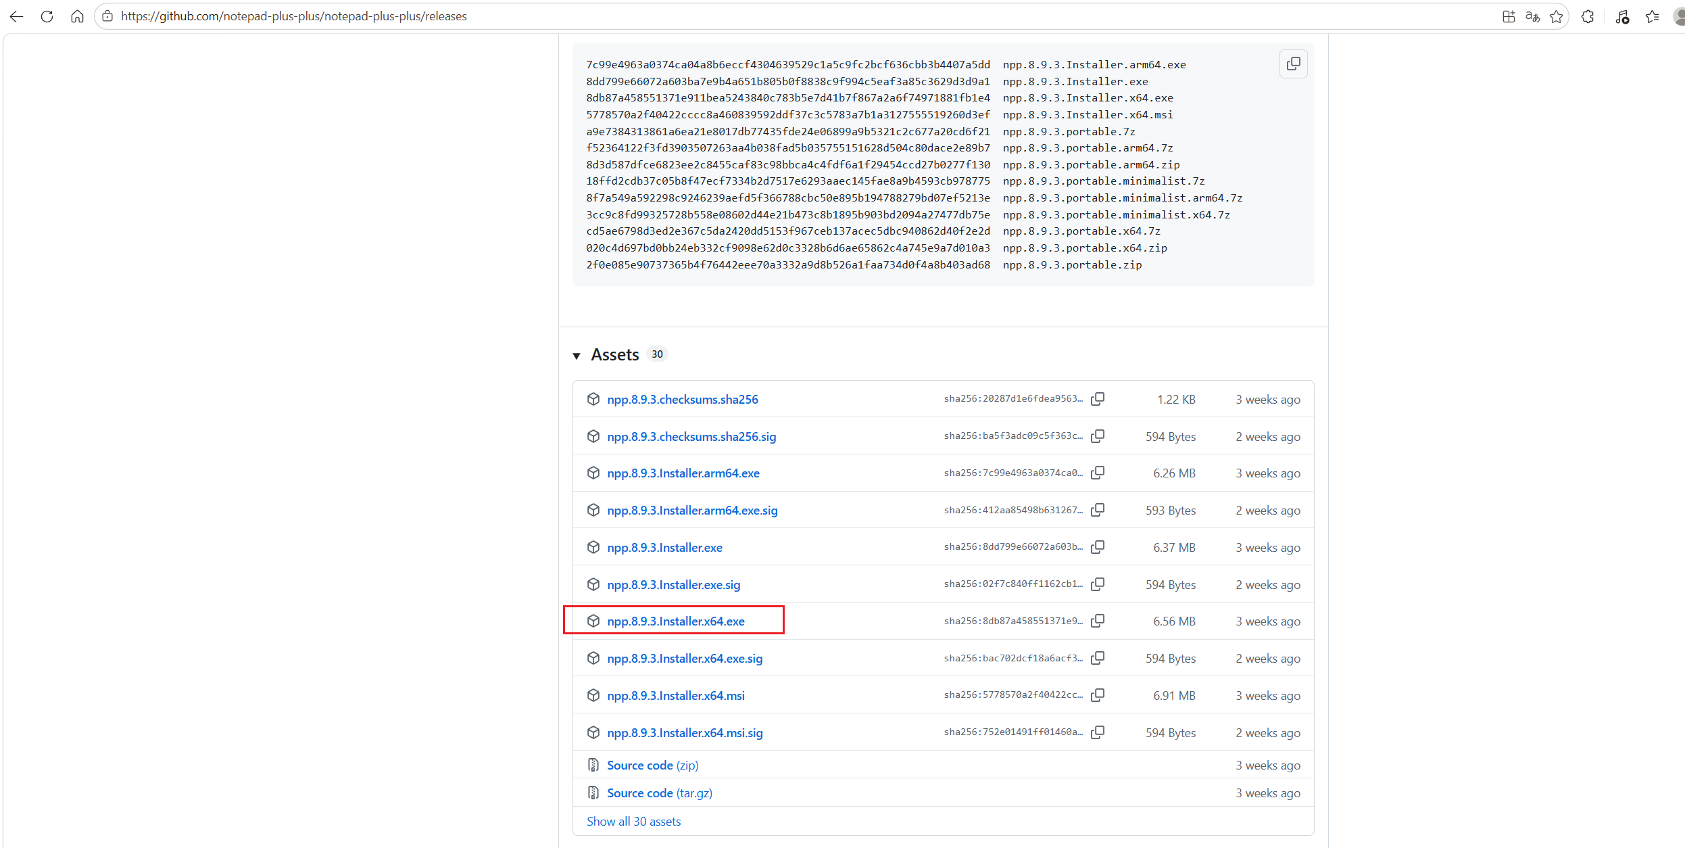
Task: Go to browser home page icon
Action: [77, 16]
